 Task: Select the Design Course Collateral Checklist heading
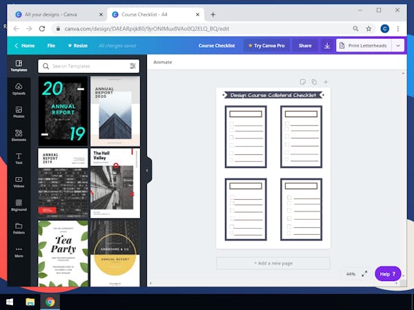[273, 95]
